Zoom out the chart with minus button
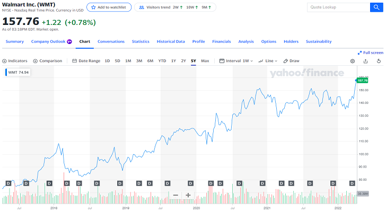Viewport: 386px width, 212px height. tap(176, 195)
